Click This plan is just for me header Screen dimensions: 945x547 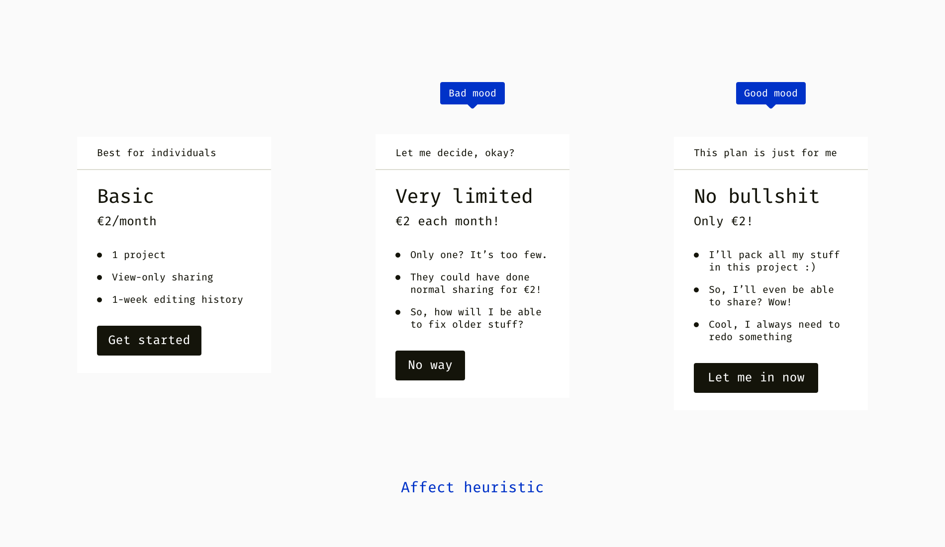coord(765,153)
